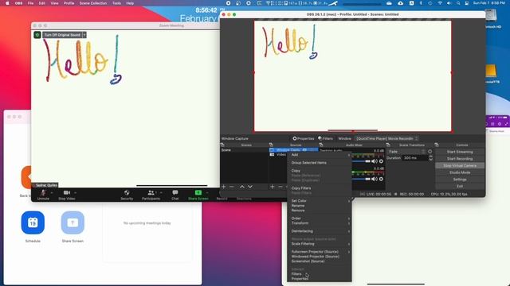This screenshot has width=510, height=286.
Task: Adjust Duration stepper arrows
Action: coord(430,158)
